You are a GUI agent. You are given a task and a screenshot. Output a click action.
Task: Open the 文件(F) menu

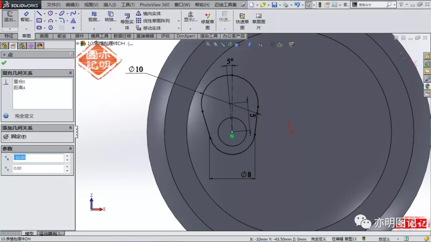tap(53, 5)
